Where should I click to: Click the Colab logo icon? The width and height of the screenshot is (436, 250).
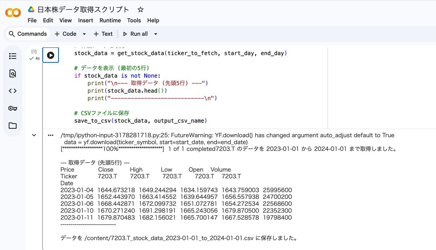coord(13,13)
